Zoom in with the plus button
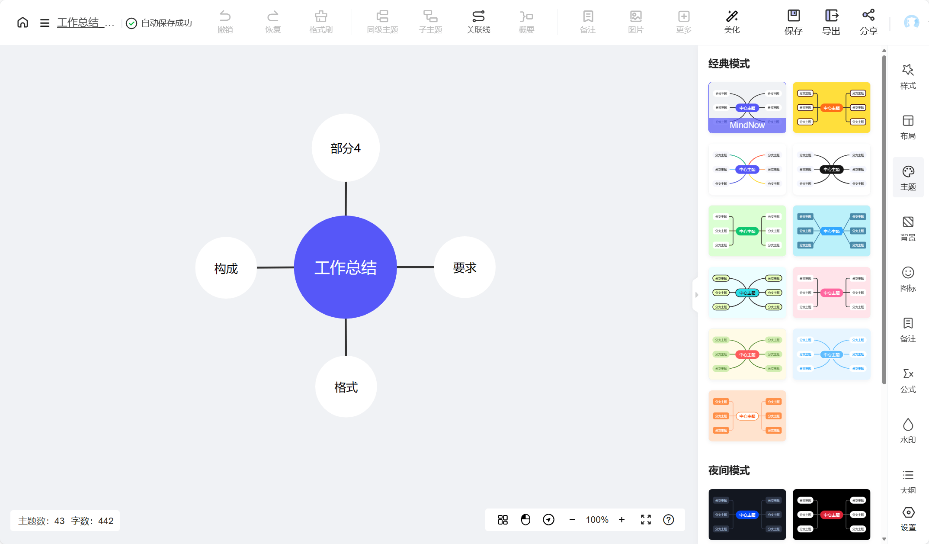 621,519
